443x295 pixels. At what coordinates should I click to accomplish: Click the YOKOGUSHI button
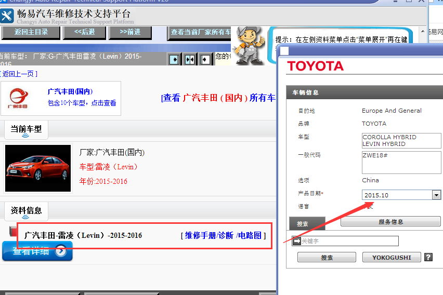392,258
